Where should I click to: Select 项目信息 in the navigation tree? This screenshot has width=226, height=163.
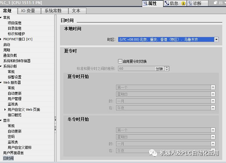click(x=14, y=23)
